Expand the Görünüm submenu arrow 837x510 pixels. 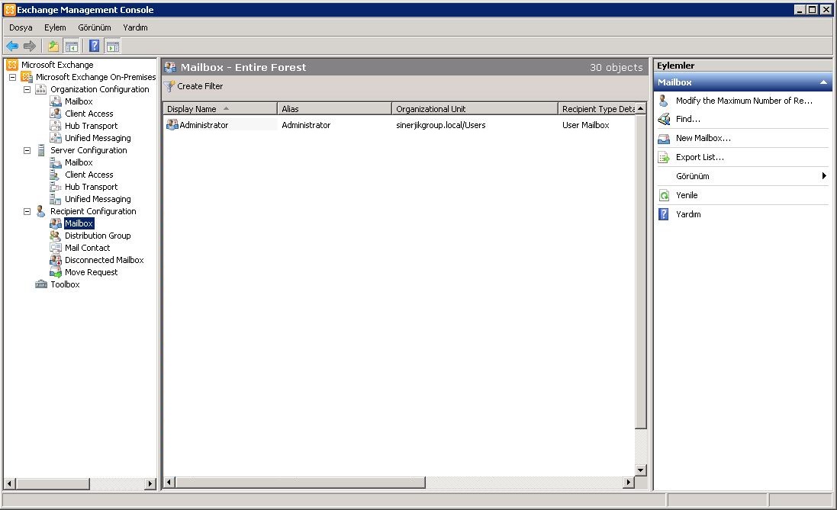pos(824,175)
